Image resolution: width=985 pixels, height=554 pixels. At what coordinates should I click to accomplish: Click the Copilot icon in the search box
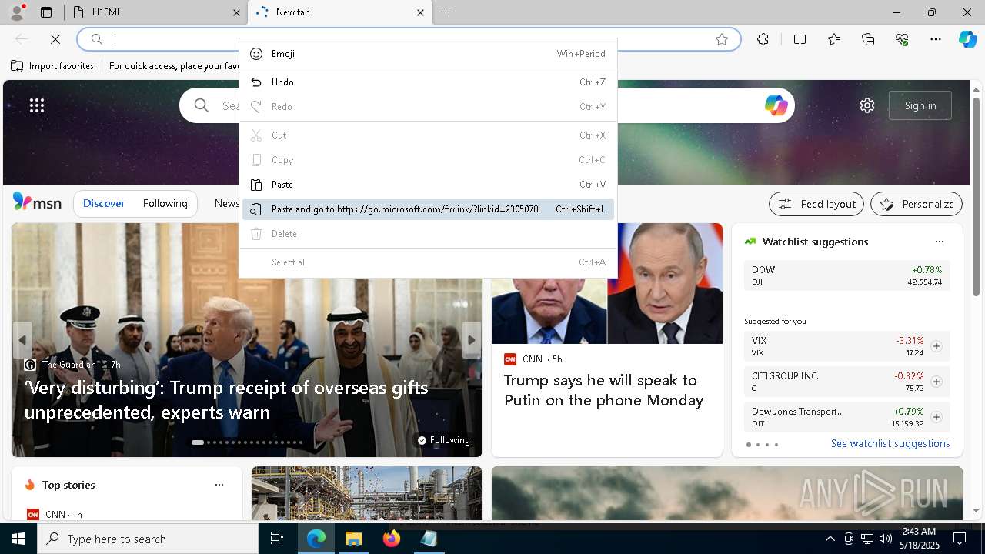(x=776, y=105)
